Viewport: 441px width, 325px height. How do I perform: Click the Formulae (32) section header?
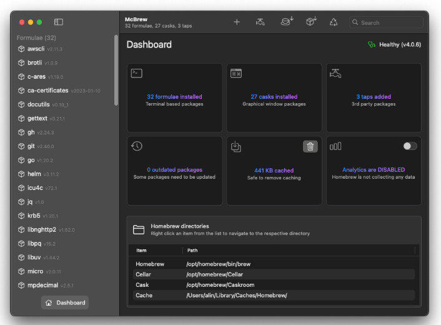[36, 37]
